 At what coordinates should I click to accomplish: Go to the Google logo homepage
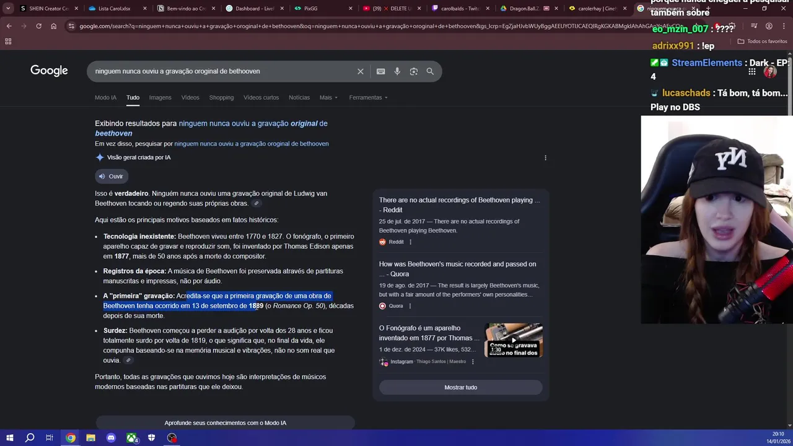[49, 71]
